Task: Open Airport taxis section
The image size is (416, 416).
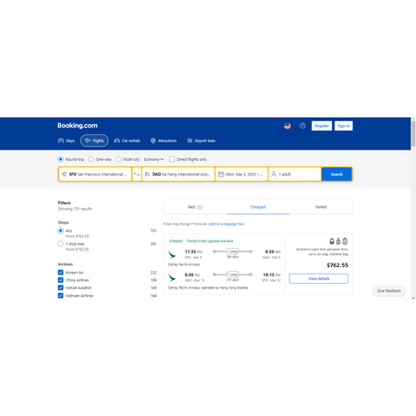Action: coord(202,141)
